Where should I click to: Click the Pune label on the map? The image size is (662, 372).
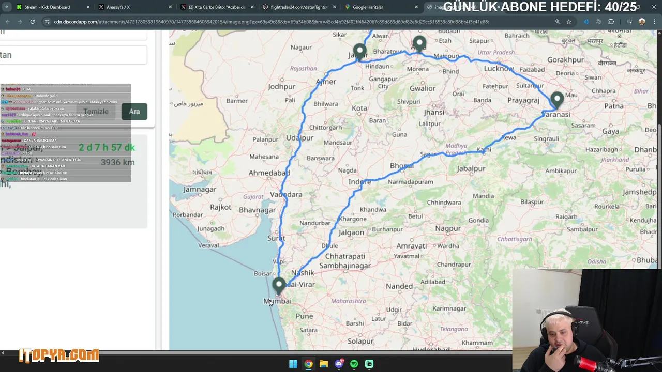click(304, 316)
